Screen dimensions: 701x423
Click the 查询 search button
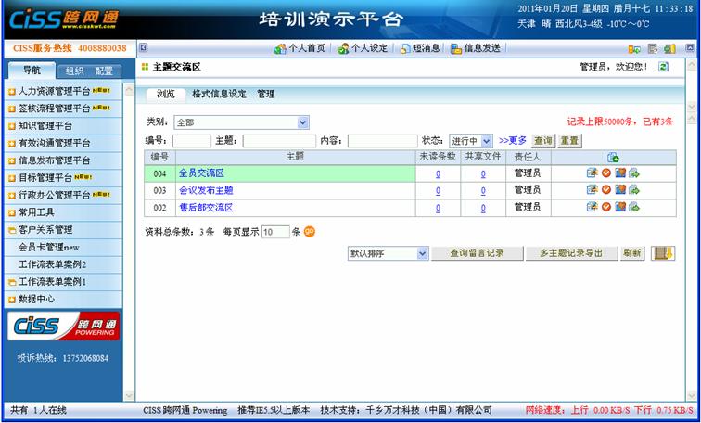(542, 141)
